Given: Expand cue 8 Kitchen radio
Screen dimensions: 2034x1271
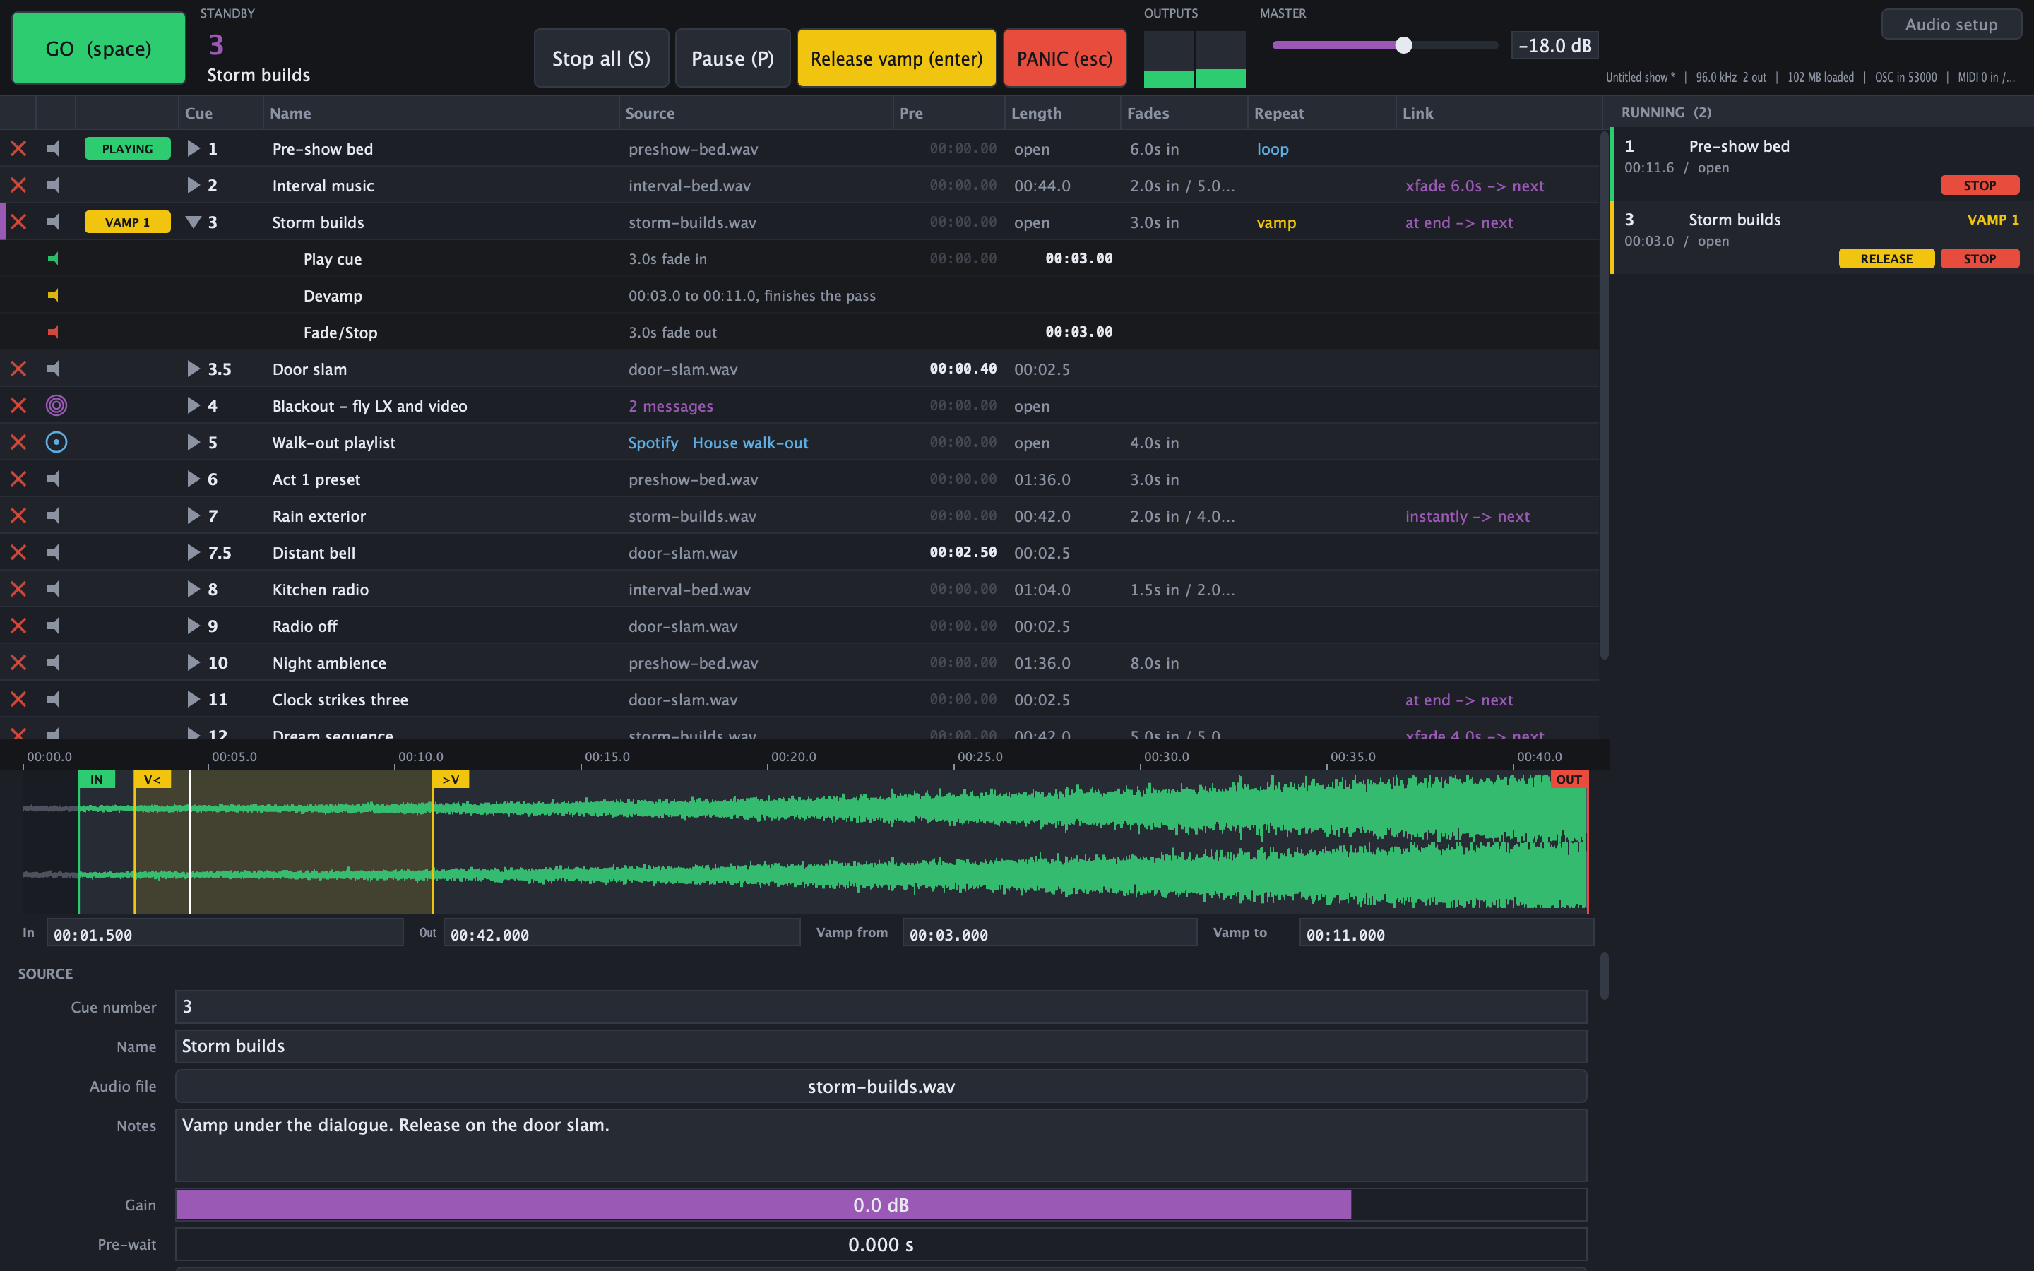Looking at the screenshot, I should (x=194, y=590).
